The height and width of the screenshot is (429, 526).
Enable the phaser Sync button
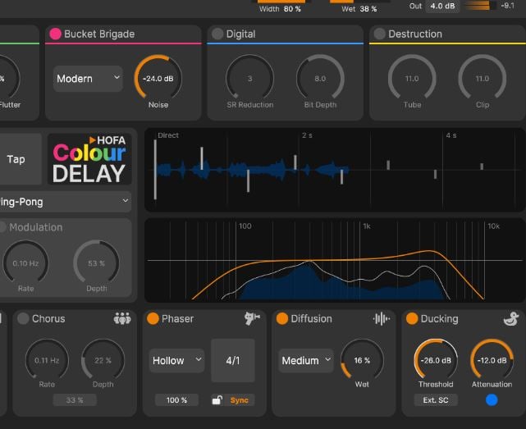[239, 400]
